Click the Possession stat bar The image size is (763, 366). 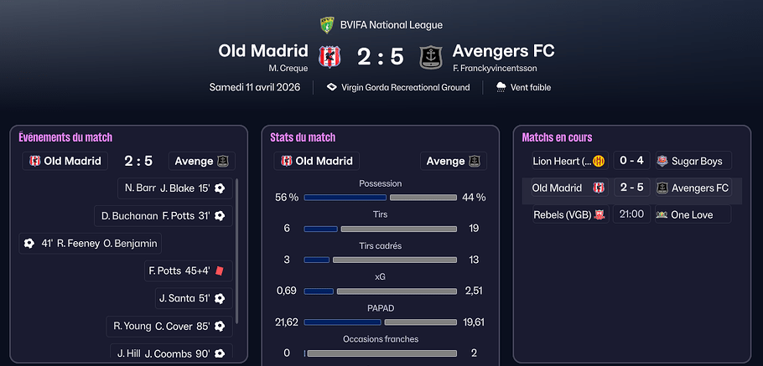[387, 198]
